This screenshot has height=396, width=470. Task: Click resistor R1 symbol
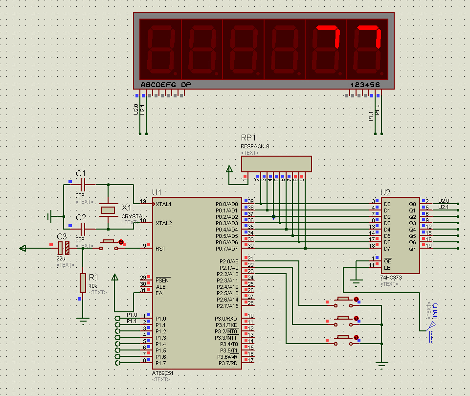[x=83, y=283]
